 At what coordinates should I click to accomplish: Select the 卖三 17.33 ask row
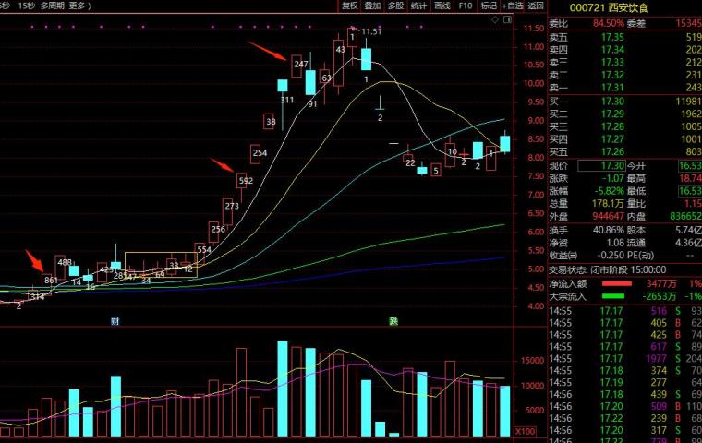pyautogui.click(x=625, y=62)
